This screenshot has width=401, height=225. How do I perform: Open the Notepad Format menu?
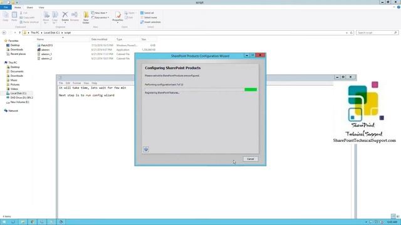tap(76, 83)
